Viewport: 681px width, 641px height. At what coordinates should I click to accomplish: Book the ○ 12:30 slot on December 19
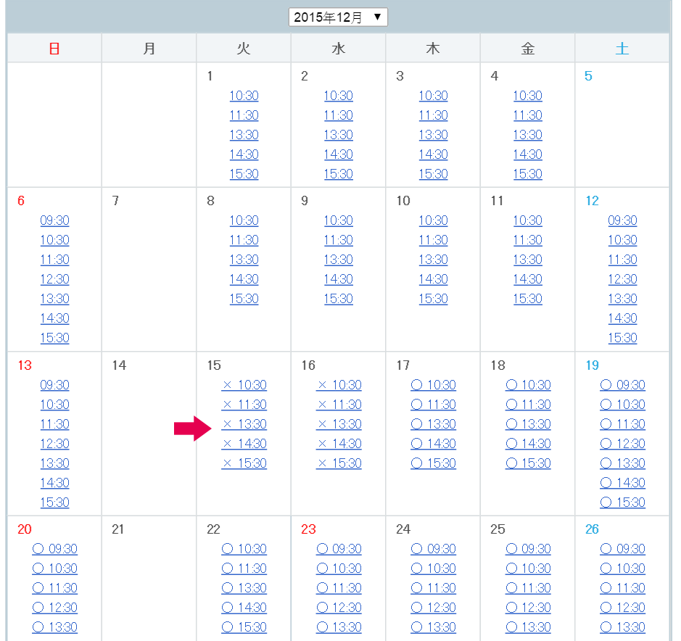coord(623,443)
